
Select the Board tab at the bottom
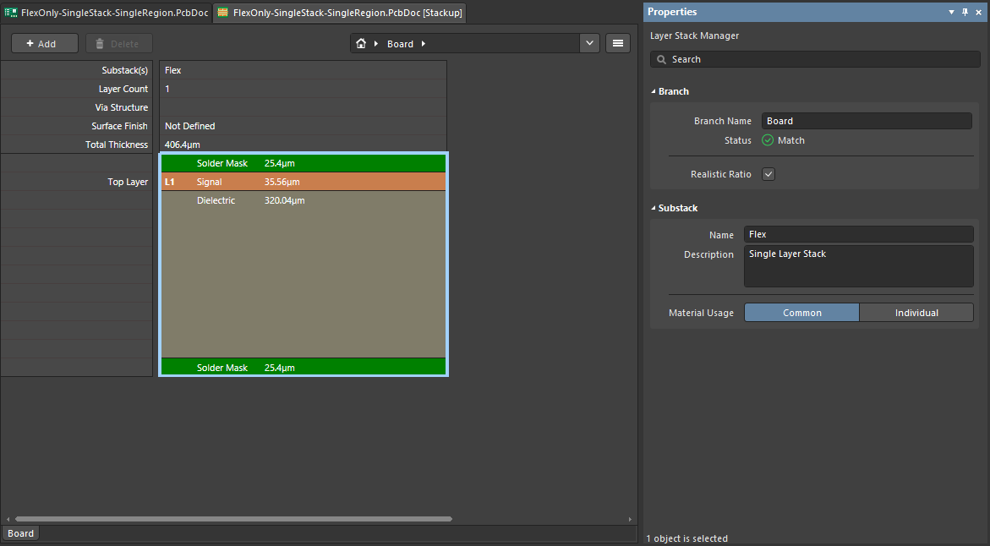21,533
